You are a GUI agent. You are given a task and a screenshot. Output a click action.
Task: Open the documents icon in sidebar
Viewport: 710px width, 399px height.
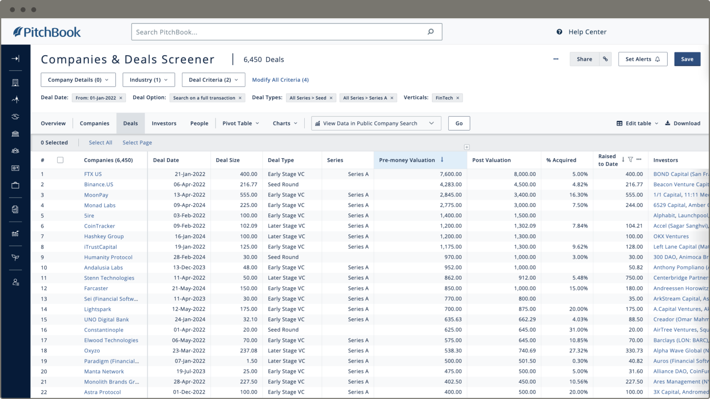click(x=15, y=209)
